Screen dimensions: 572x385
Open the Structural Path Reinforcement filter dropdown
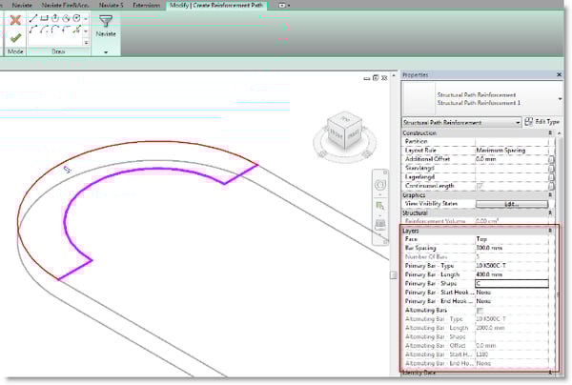pyautogui.click(x=461, y=122)
